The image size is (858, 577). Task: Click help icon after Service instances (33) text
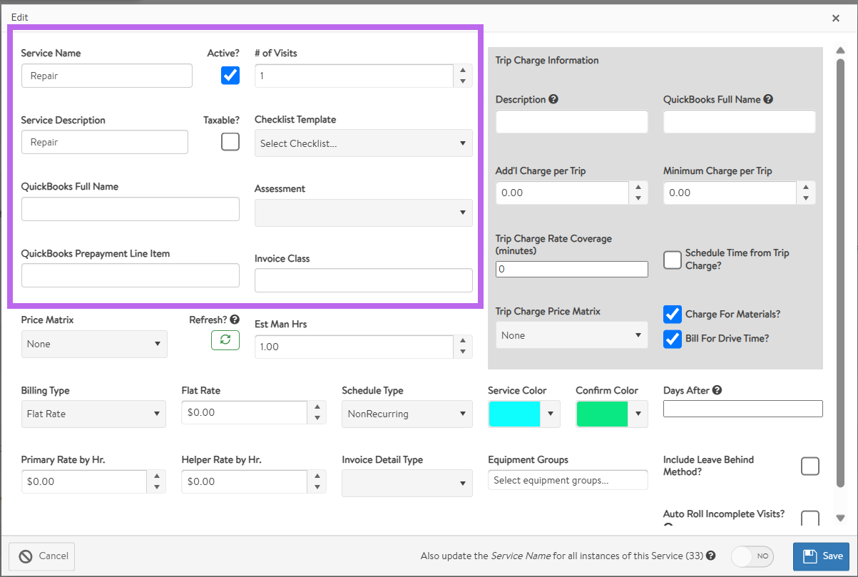tap(710, 556)
